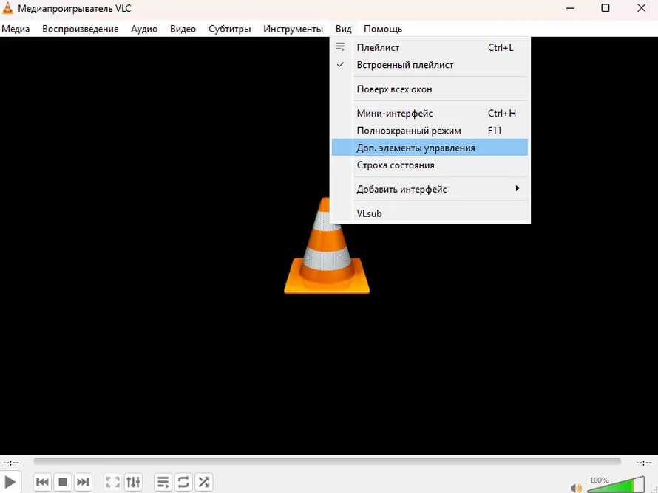Switch to Мини-интерфейс mode
The width and height of the screenshot is (658, 493).
pos(430,114)
